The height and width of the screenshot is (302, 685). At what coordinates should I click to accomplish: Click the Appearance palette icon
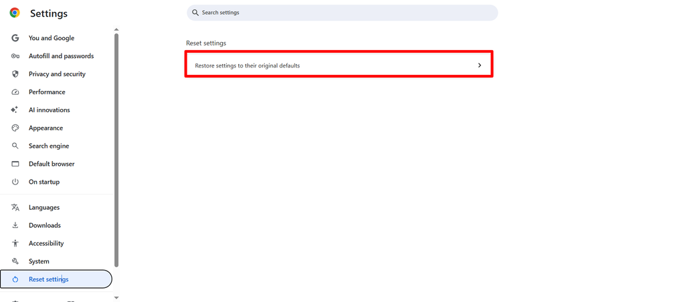pos(15,128)
